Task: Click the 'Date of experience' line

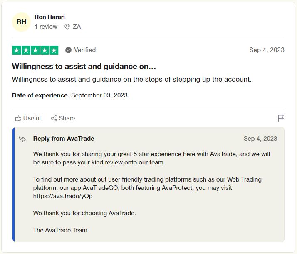Action: [70, 95]
